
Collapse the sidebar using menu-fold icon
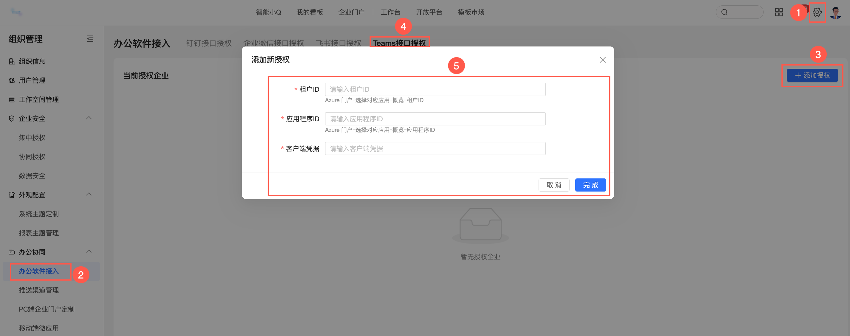click(x=90, y=39)
